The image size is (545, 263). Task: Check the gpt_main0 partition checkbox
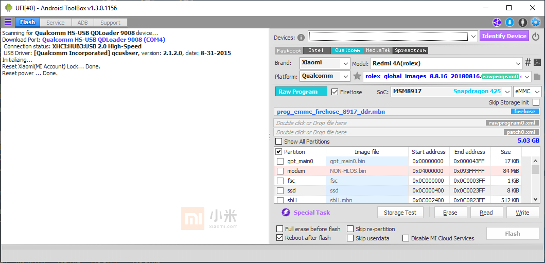point(280,161)
